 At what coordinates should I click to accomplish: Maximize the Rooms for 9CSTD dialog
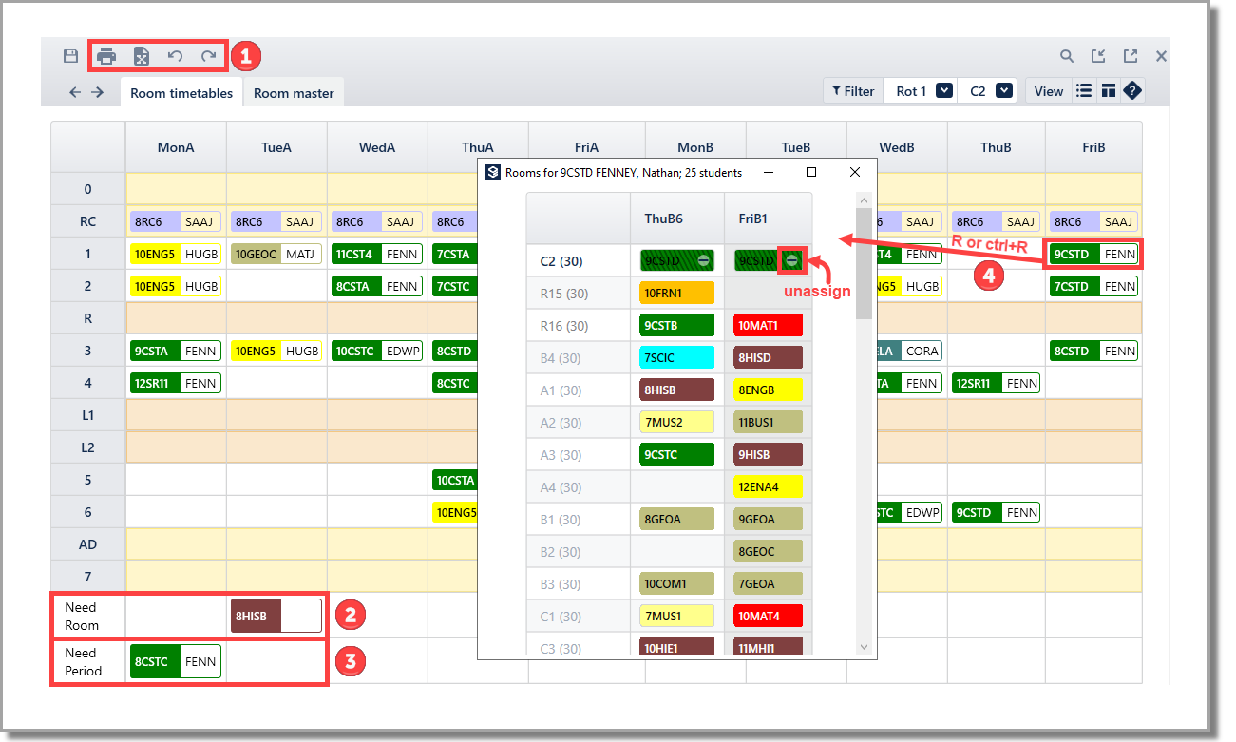tap(811, 172)
